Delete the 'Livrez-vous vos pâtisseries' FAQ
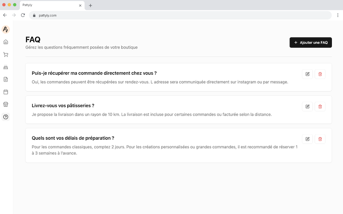The image size is (343, 214). click(320, 106)
